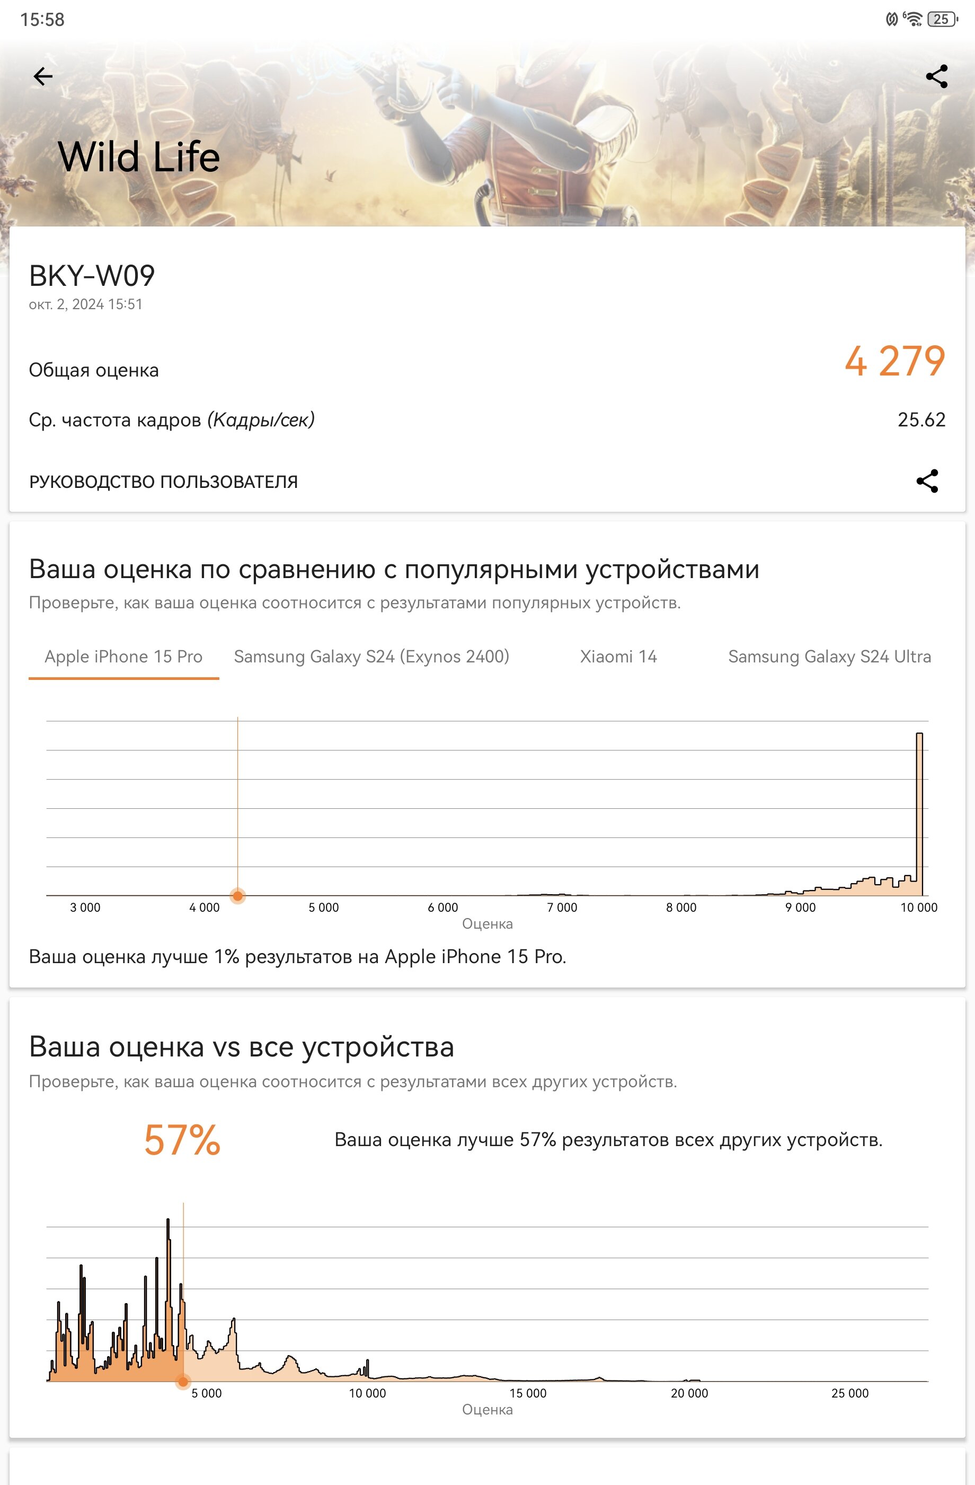Tap the status bar clock 15:58
Image resolution: width=975 pixels, height=1485 pixels.
tap(42, 19)
